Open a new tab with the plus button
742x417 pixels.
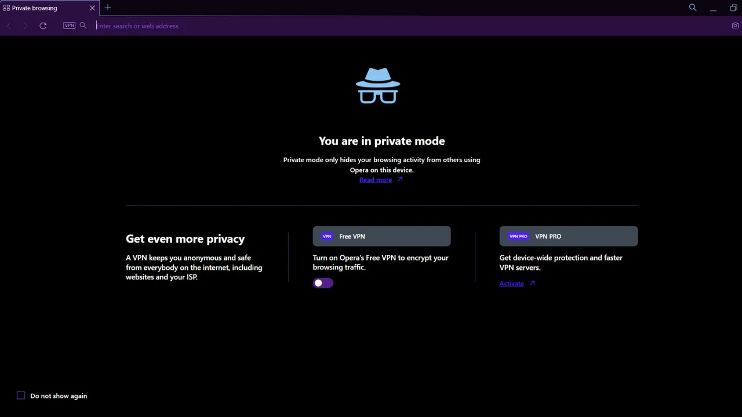[x=108, y=8]
